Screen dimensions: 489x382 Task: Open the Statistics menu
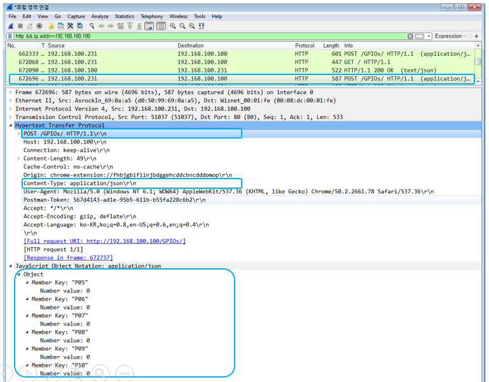point(124,17)
